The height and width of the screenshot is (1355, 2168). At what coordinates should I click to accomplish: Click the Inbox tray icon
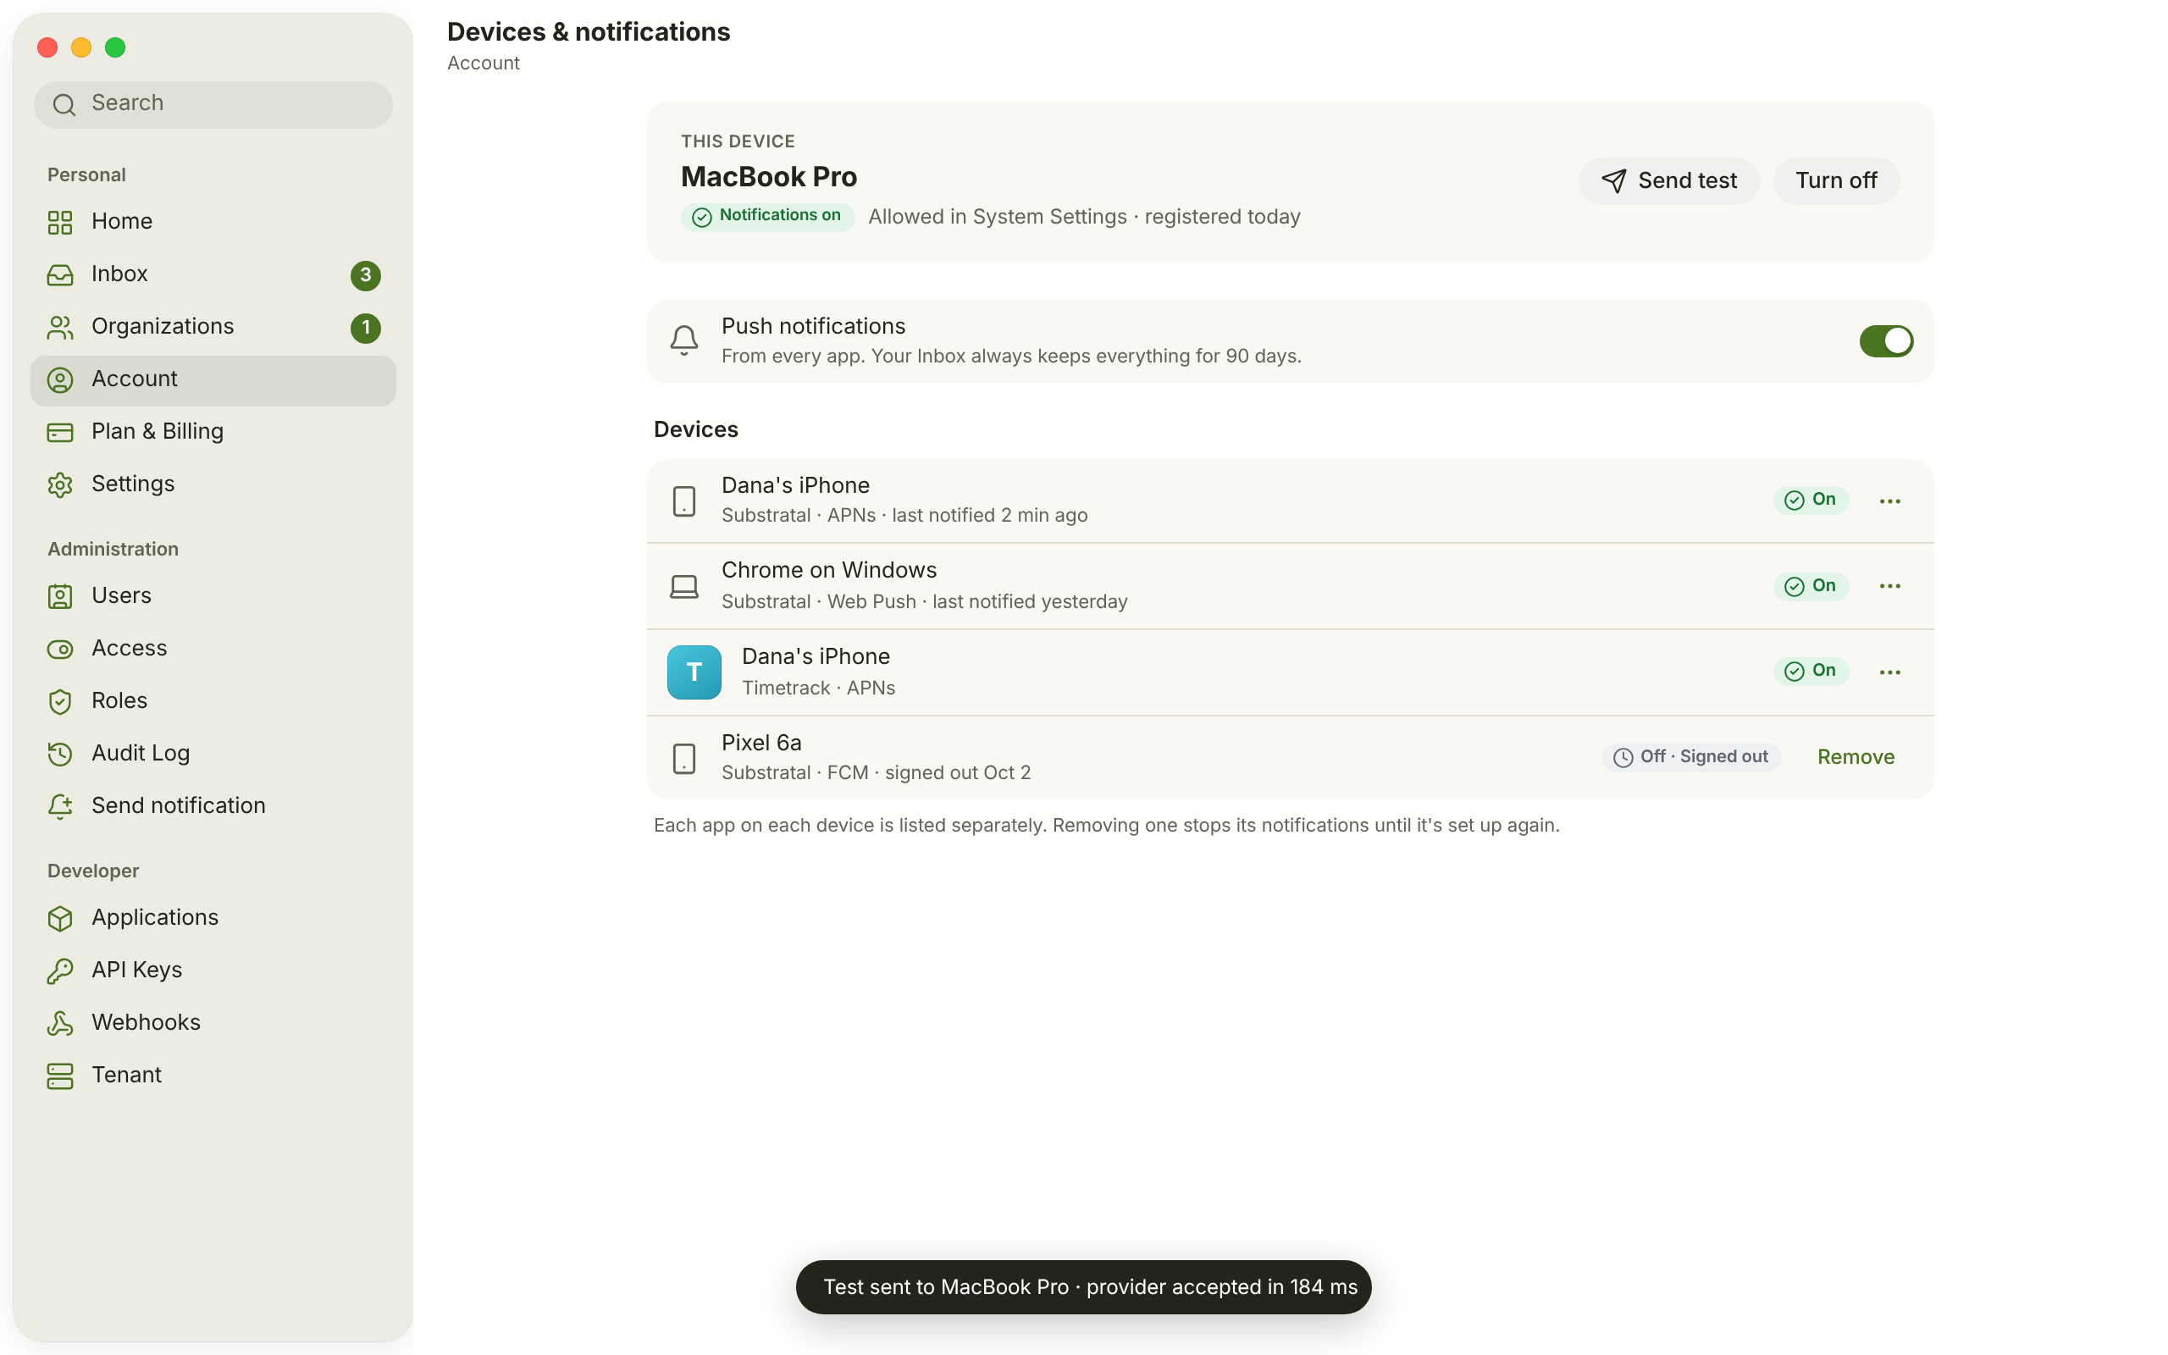click(x=60, y=275)
